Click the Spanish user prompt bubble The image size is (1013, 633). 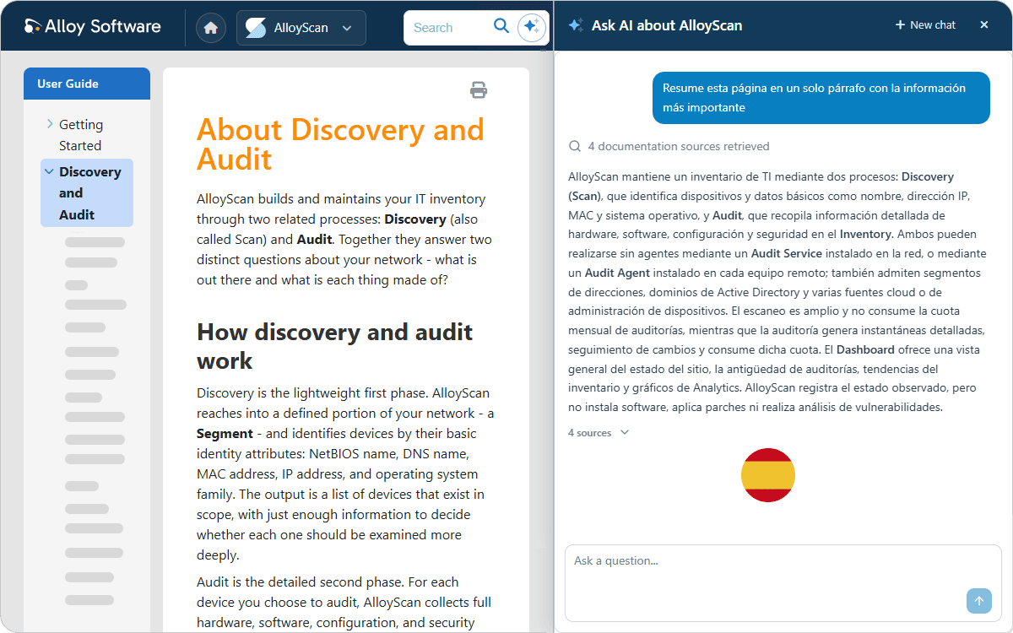coord(821,98)
